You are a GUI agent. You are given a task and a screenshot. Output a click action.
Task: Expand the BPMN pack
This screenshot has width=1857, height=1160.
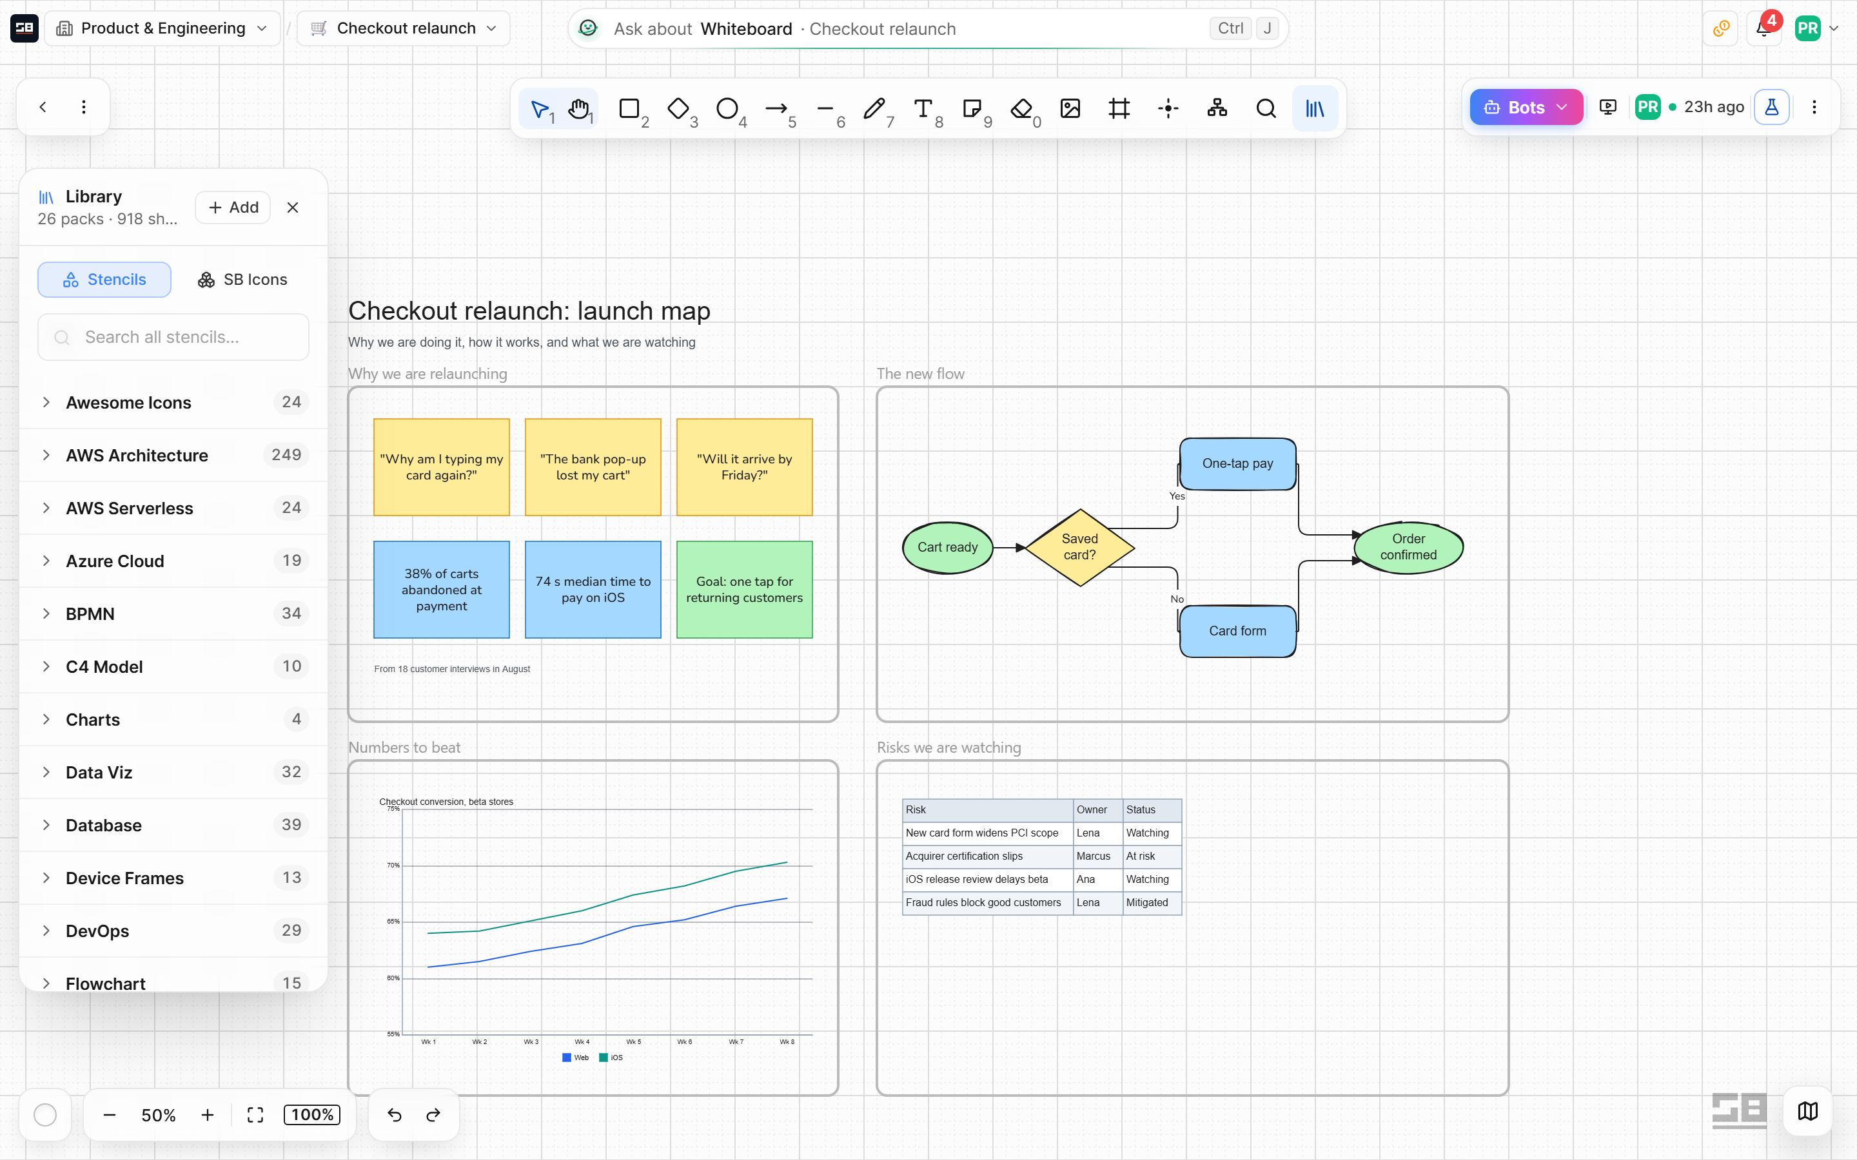pyautogui.click(x=173, y=614)
